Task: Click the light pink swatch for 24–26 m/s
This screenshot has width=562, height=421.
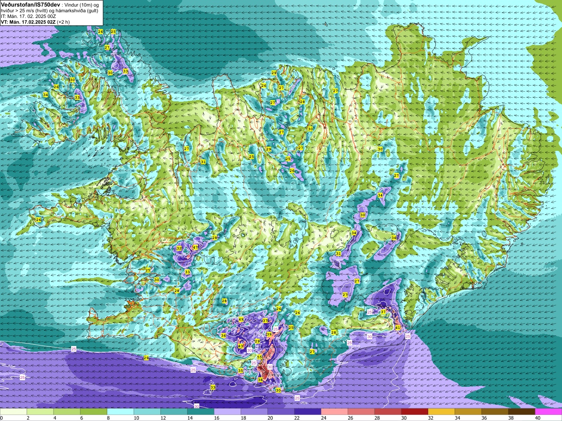Action: 335,412
